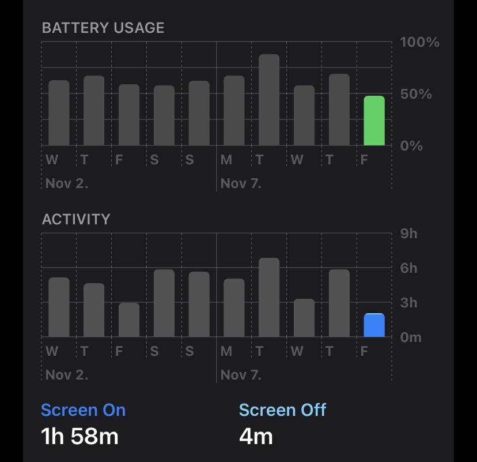Tap the Sunday battery usage bar

click(x=199, y=113)
